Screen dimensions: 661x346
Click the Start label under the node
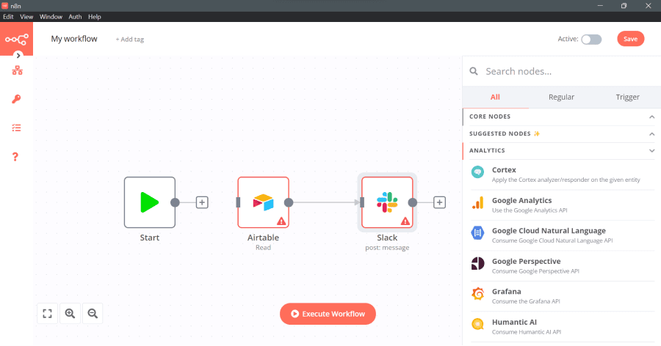tap(150, 238)
